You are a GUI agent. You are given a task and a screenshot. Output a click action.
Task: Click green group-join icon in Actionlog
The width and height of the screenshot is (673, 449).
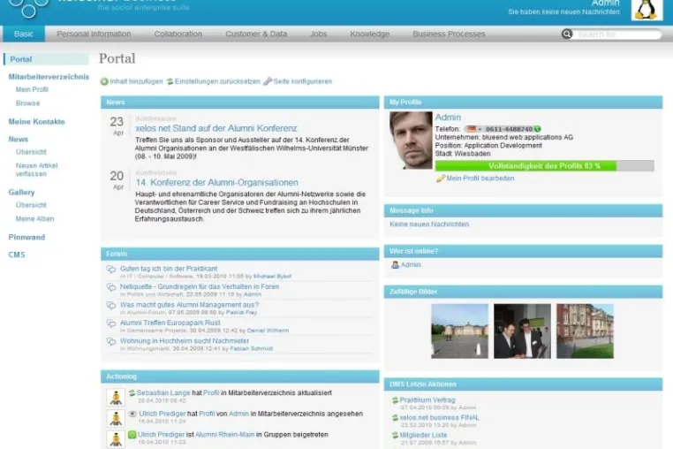coord(132,435)
